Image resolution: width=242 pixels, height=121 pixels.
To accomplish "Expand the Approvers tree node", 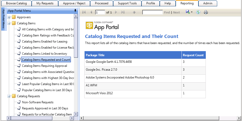I will pyautogui.click(x=9, y=17).
